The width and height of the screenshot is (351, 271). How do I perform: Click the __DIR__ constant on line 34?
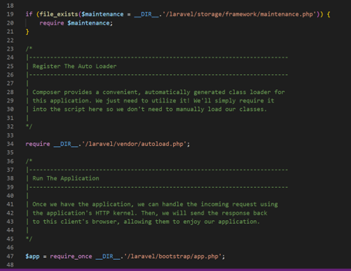click(x=66, y=144)
